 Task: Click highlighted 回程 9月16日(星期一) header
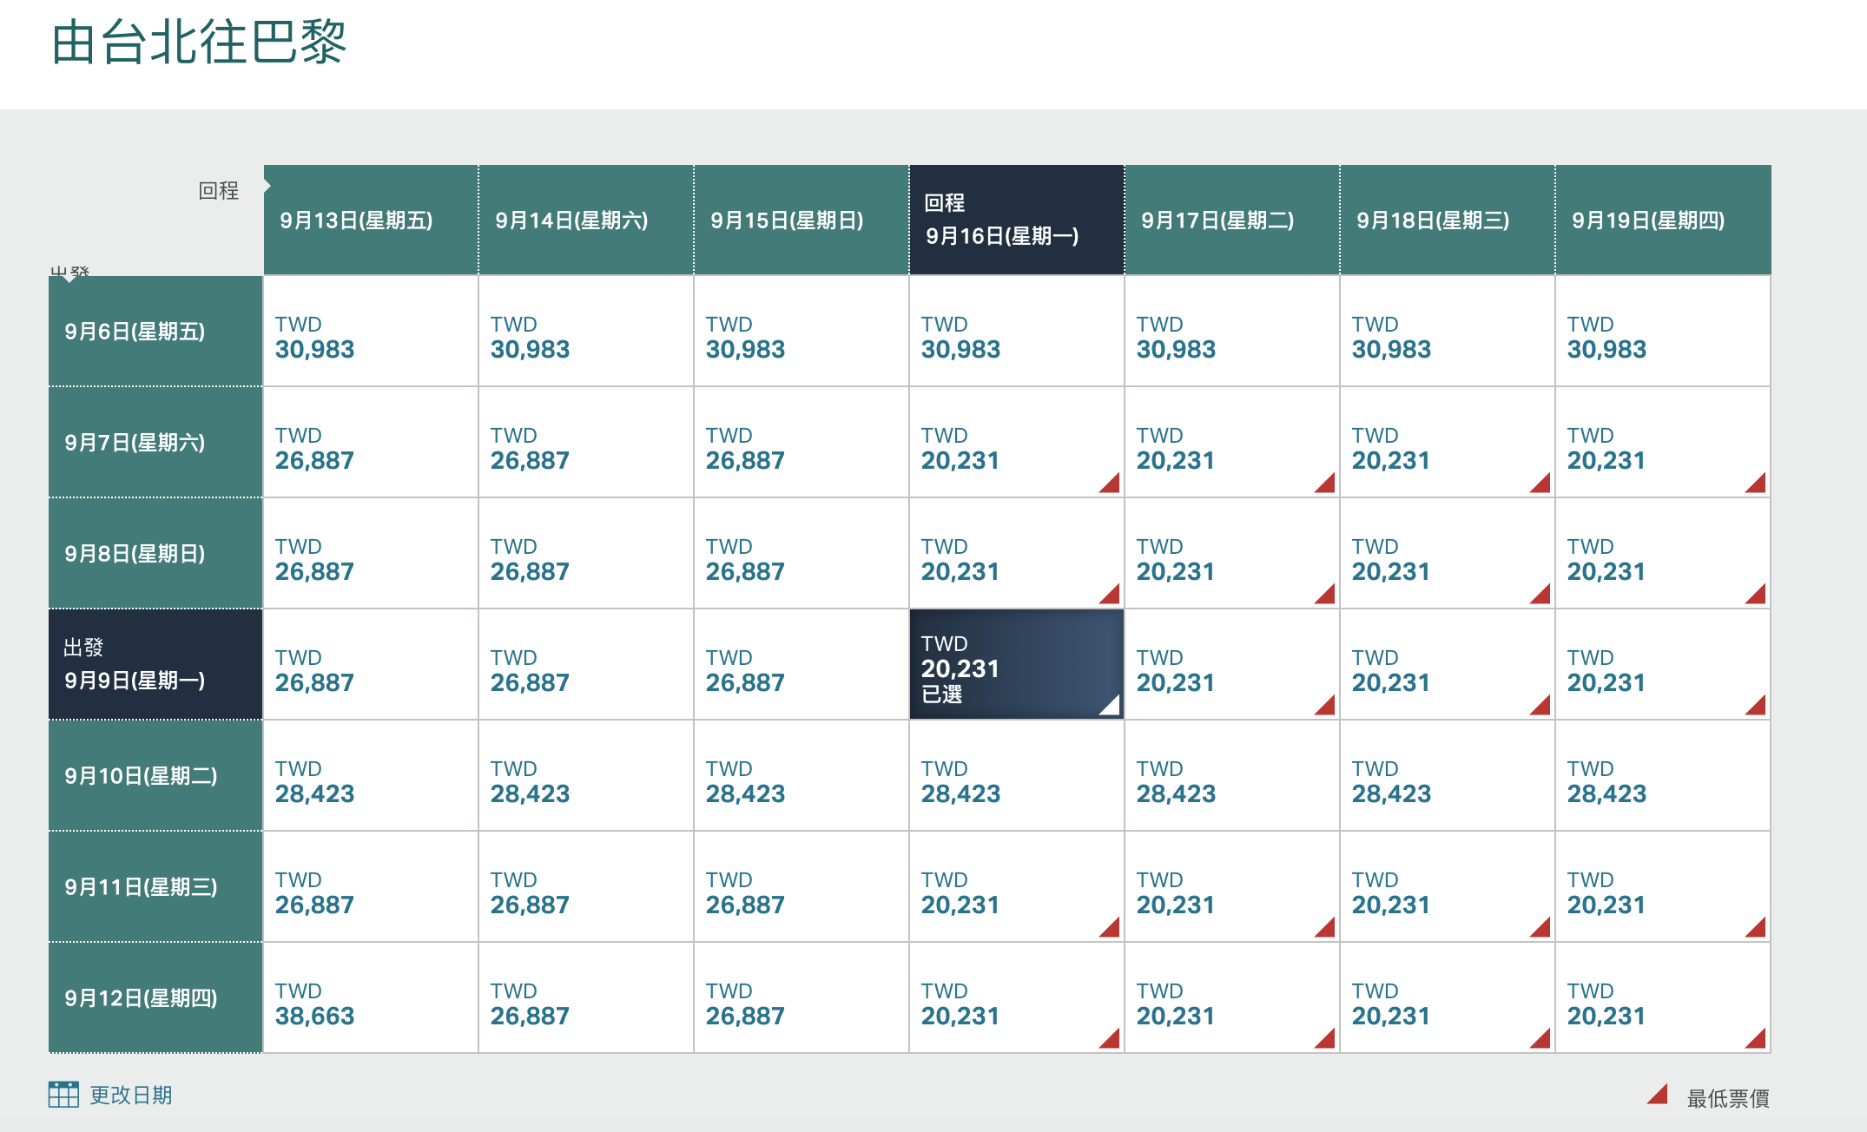[x=1016, y=220]
